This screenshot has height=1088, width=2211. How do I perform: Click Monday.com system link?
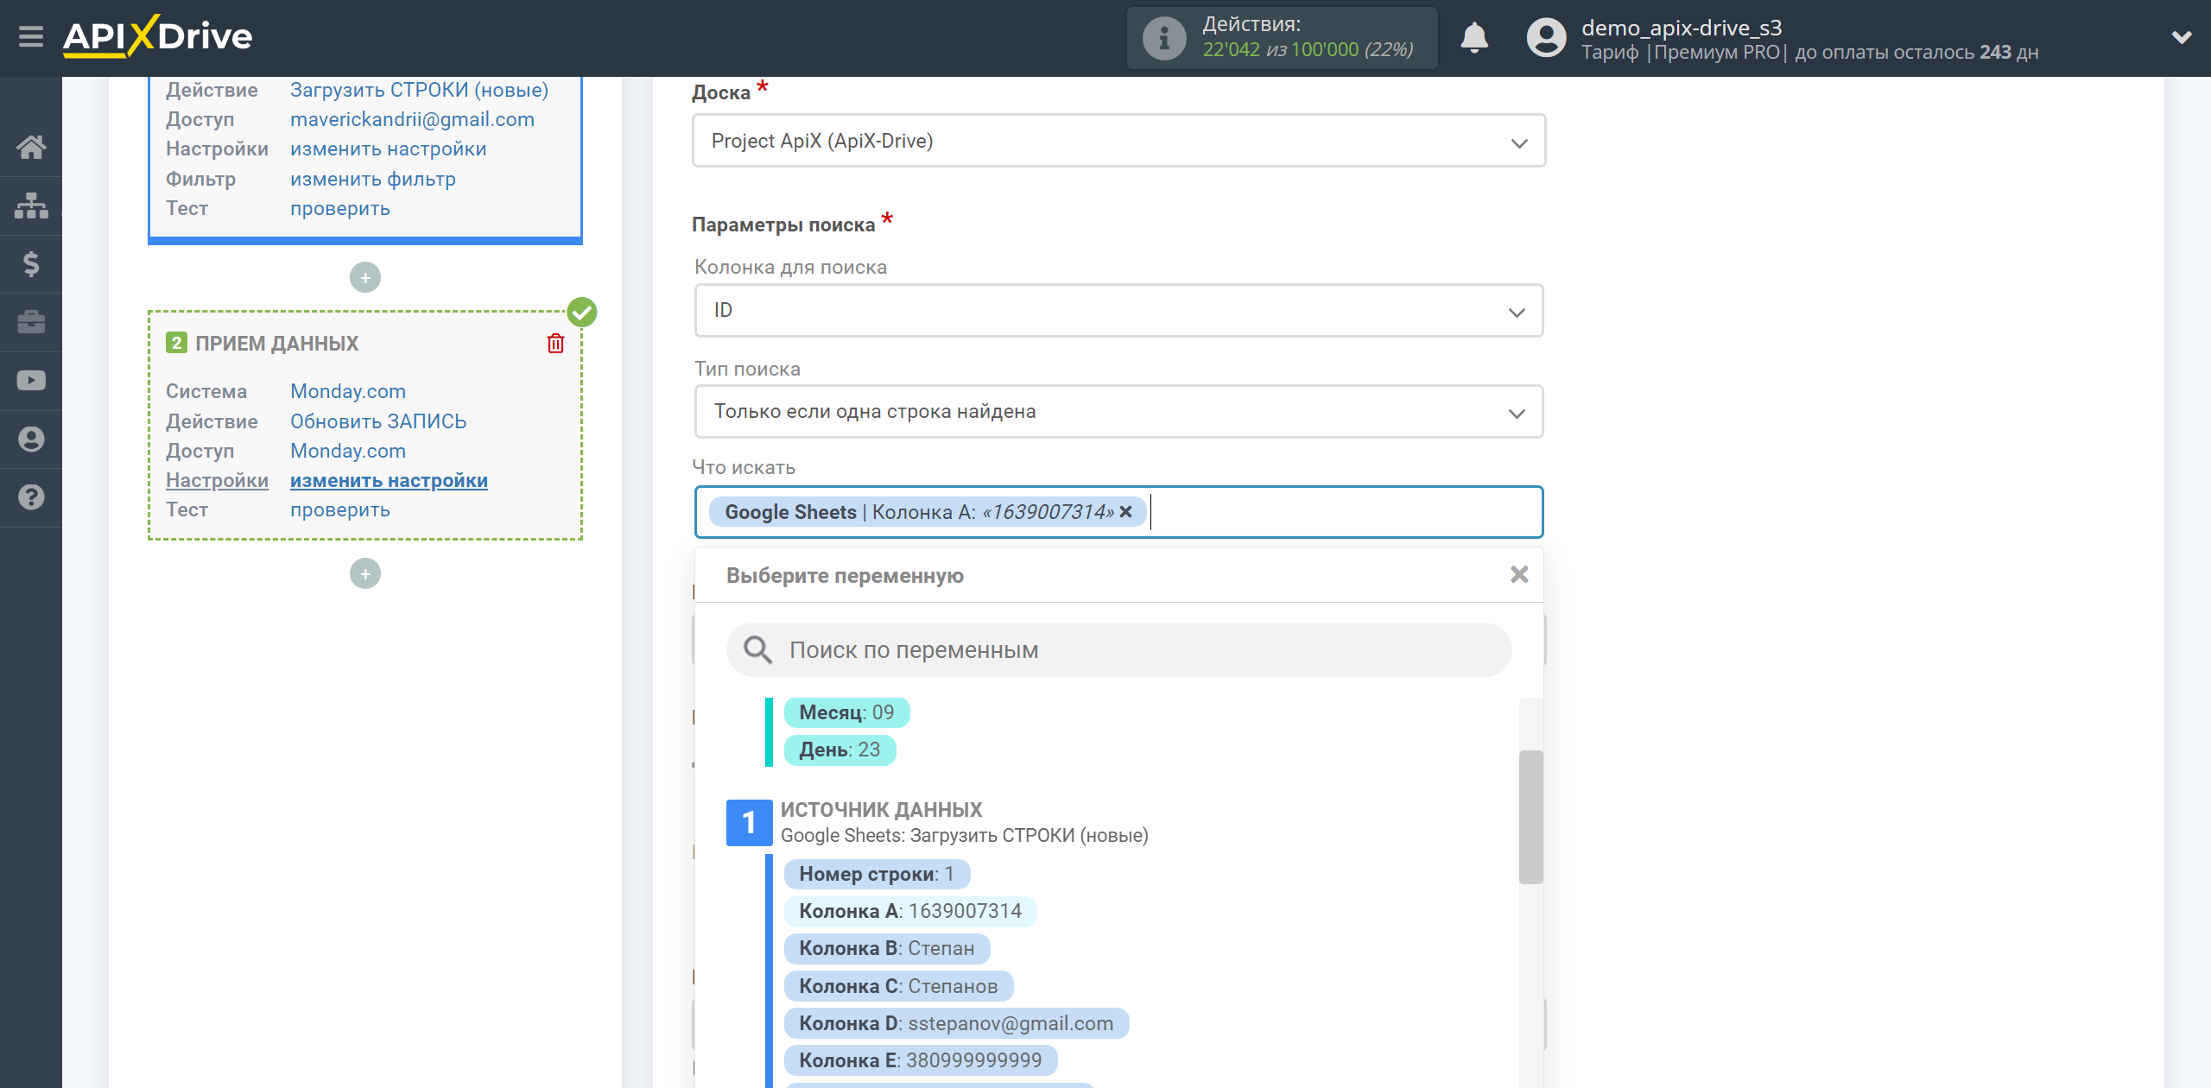coord(348,391)
